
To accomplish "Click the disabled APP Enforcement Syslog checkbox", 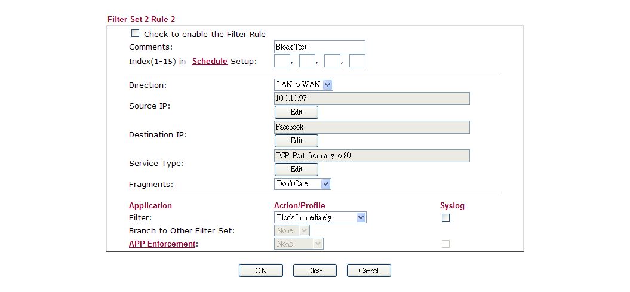I will coord(445,244).
